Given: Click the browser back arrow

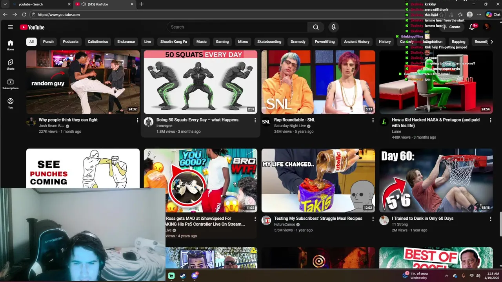Looking at the screenshot, I should [x=5, y=14].
